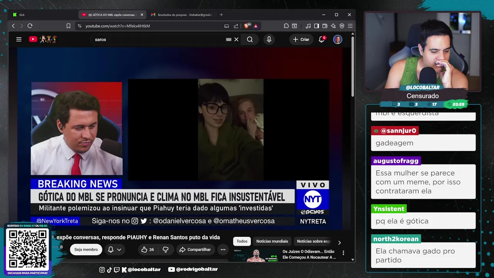Image resolution: width=494 pixels, height=278 pixels.
Task: Open the on-screen keyboard in the search box
Action: click(228, 39)
